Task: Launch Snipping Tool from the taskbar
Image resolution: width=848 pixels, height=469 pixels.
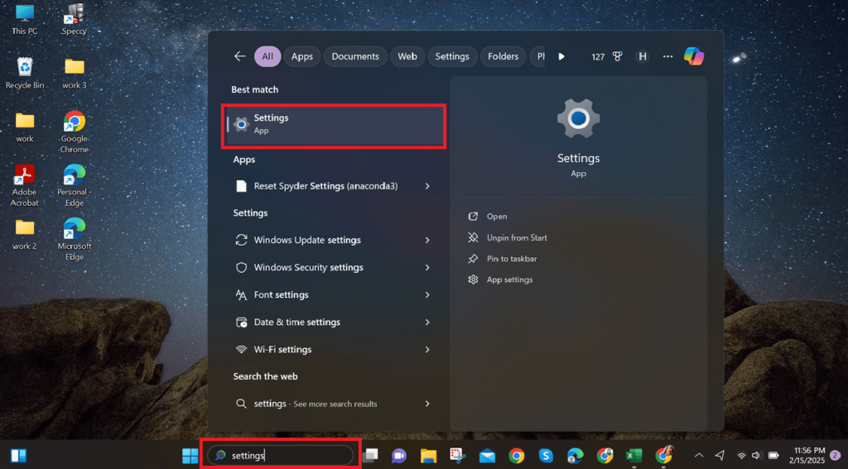Action: pyautogui.click(x=457, y=456)
